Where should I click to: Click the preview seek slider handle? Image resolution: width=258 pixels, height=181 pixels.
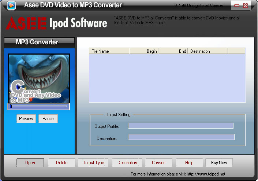(x=11, y=106)
